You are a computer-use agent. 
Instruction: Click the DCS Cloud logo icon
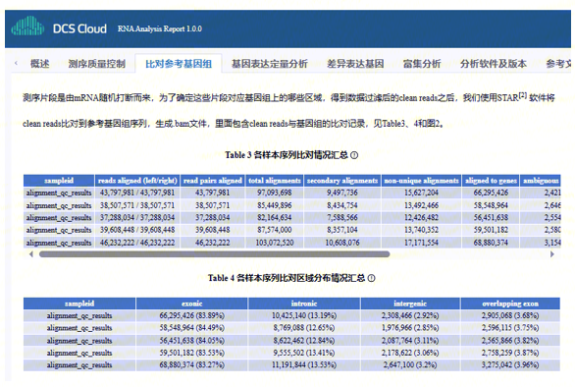click(27, 26)
